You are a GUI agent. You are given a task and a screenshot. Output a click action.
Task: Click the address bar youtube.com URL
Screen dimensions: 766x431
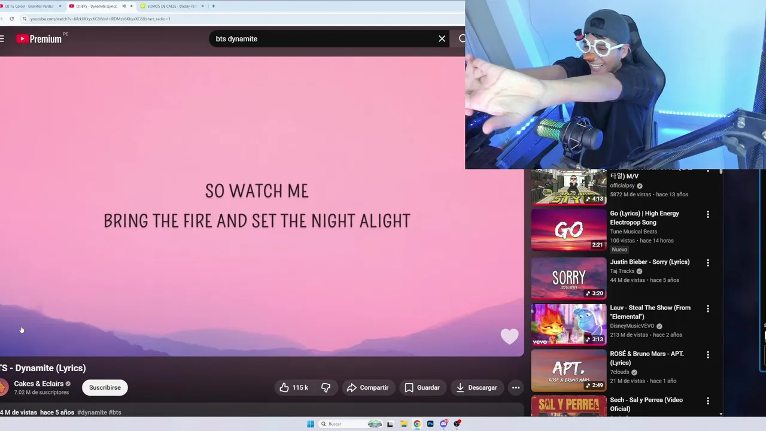point(101,19)
